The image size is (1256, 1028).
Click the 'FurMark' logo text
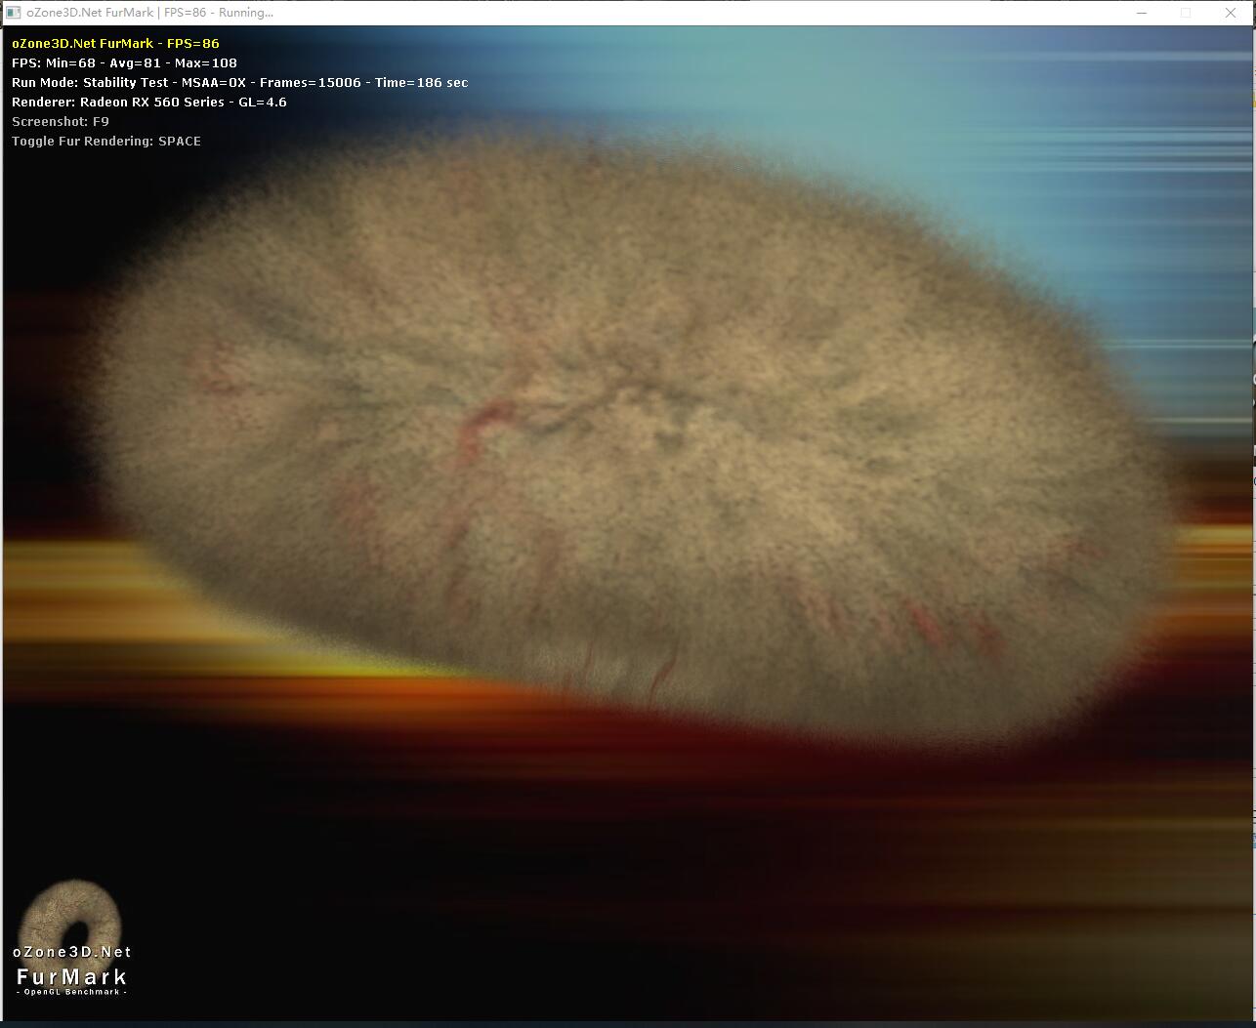(72, 976)
